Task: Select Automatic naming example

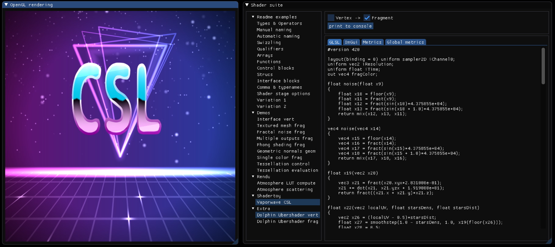Action: pos(278,36)
